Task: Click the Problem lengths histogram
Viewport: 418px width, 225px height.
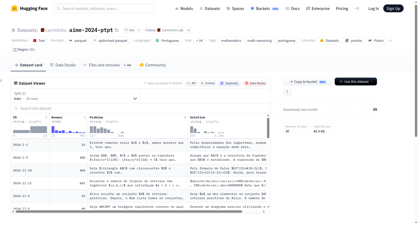Action: [x=107, y=130]
